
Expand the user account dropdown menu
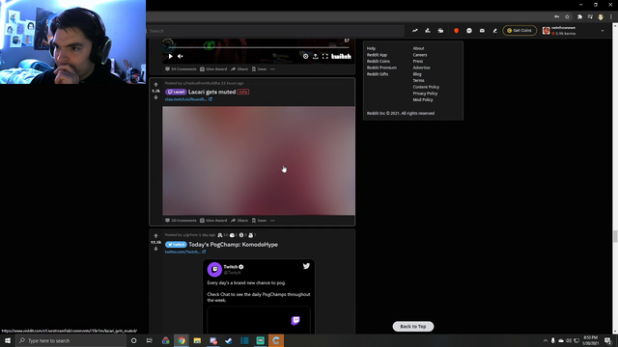(603, 31)
